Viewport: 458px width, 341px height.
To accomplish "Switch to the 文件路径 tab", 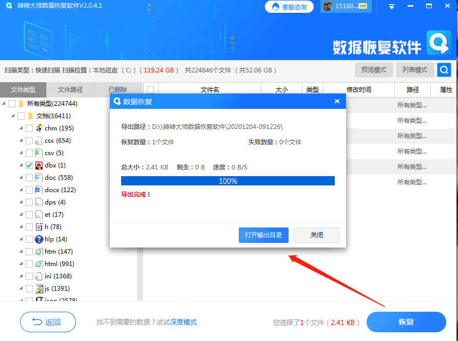I will click(x=70, y=89).
